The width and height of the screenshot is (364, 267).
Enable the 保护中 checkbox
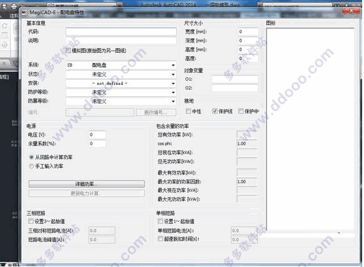click(241, 111)
